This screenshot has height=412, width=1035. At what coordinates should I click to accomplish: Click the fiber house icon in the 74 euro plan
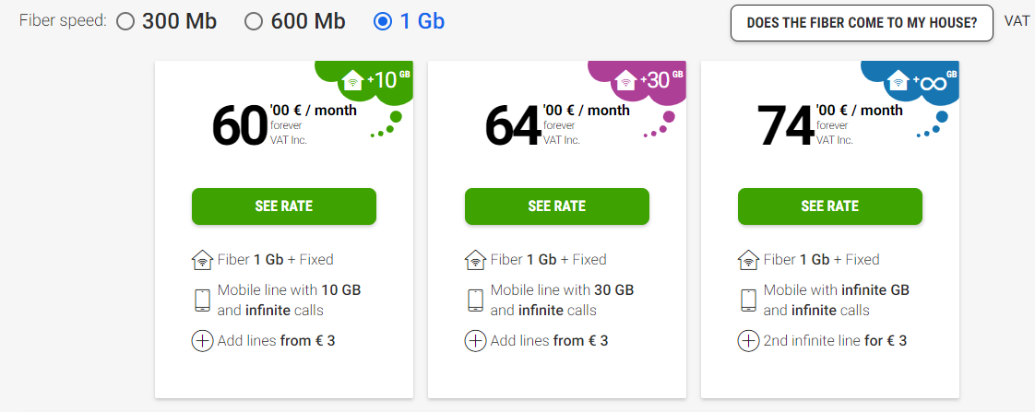(x=748, y=260)
